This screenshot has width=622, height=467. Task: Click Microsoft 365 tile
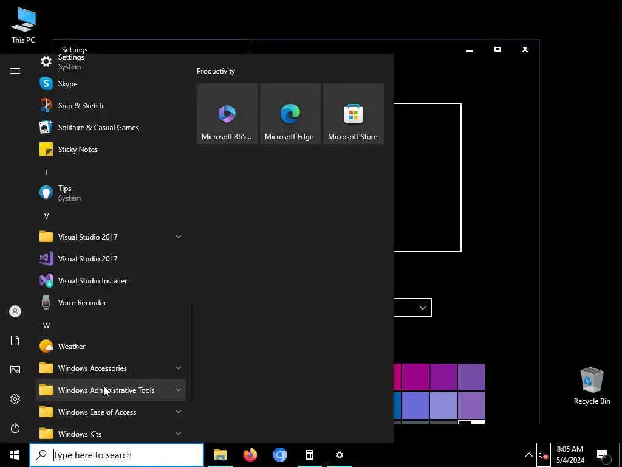(227, 114)
